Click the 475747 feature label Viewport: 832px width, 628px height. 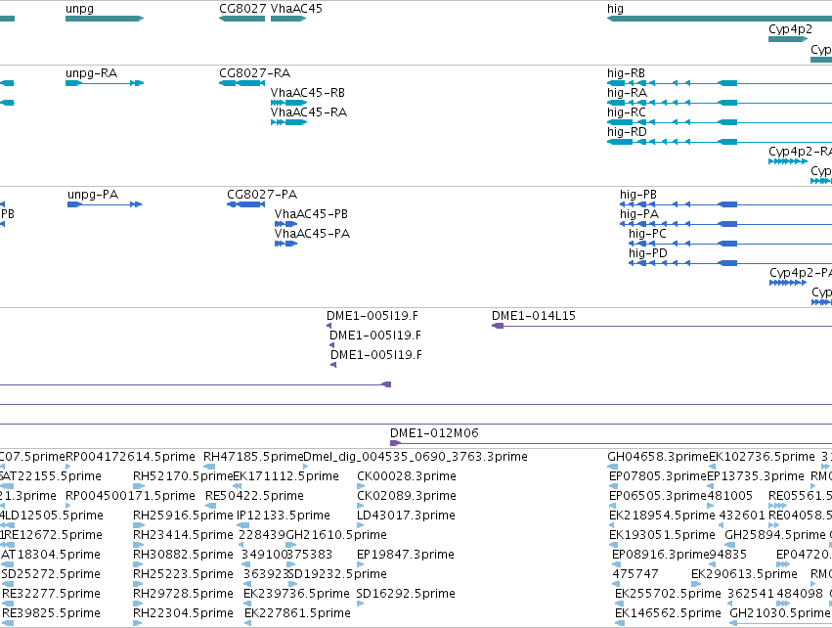(x=635, y=574)
